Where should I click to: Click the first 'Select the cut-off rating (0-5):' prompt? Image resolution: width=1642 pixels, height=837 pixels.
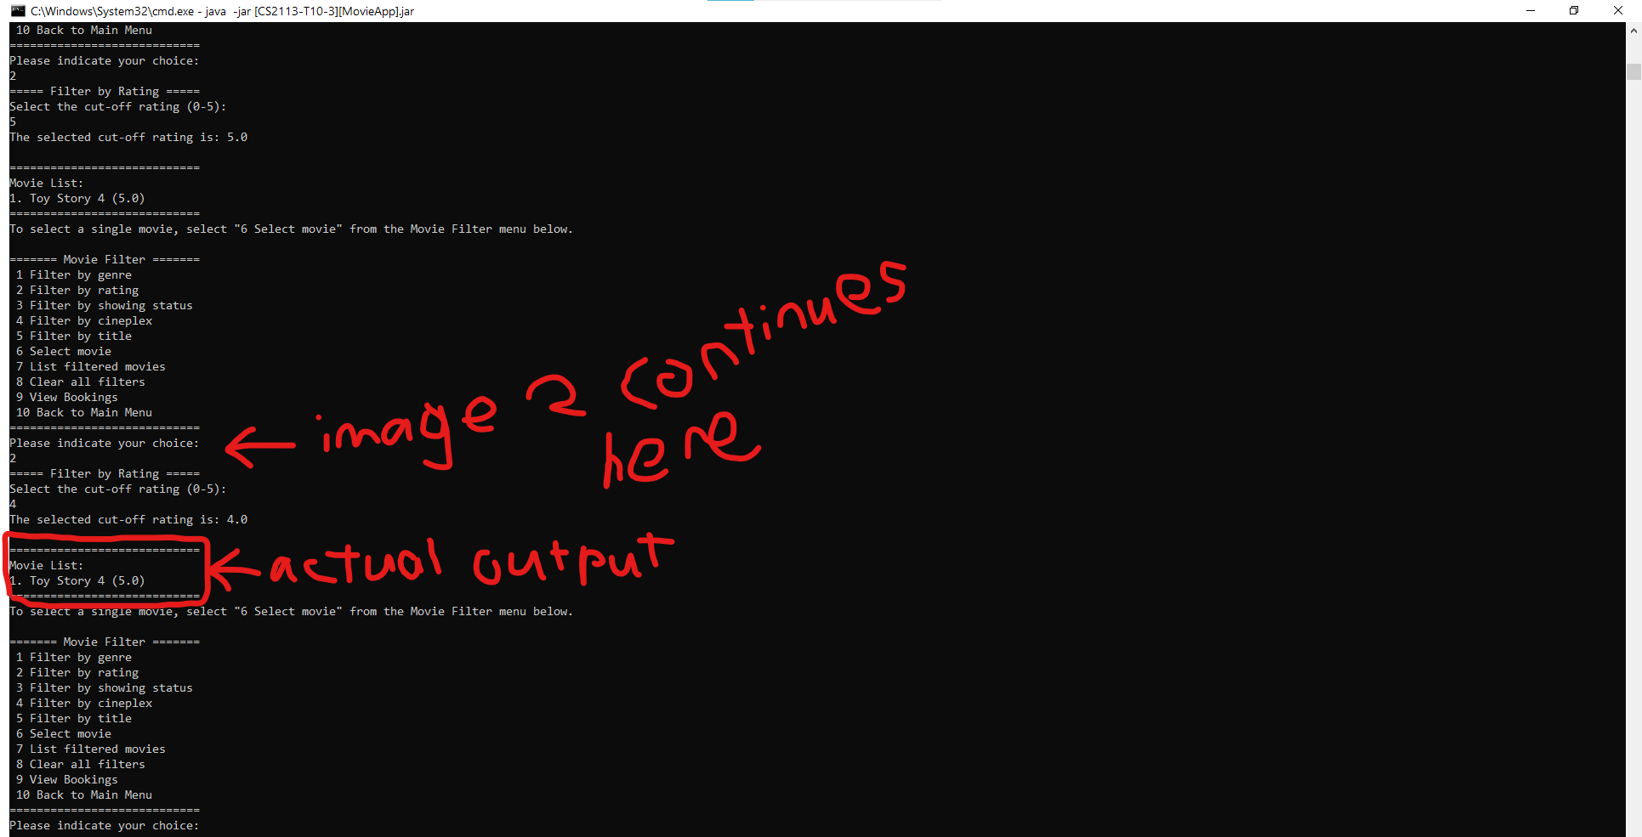[118, 107]
